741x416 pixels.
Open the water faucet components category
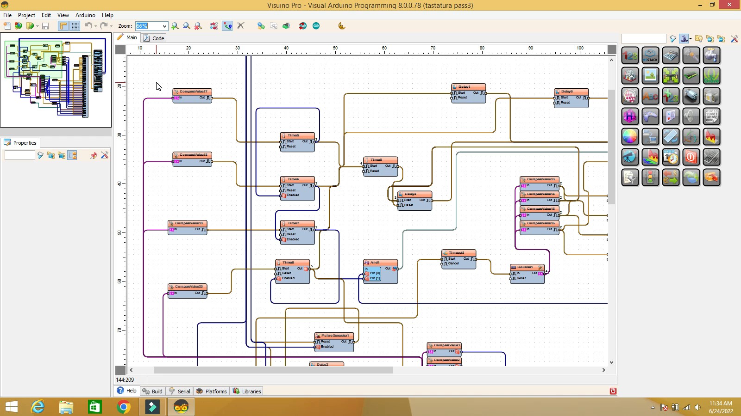(x=711, y=55)
